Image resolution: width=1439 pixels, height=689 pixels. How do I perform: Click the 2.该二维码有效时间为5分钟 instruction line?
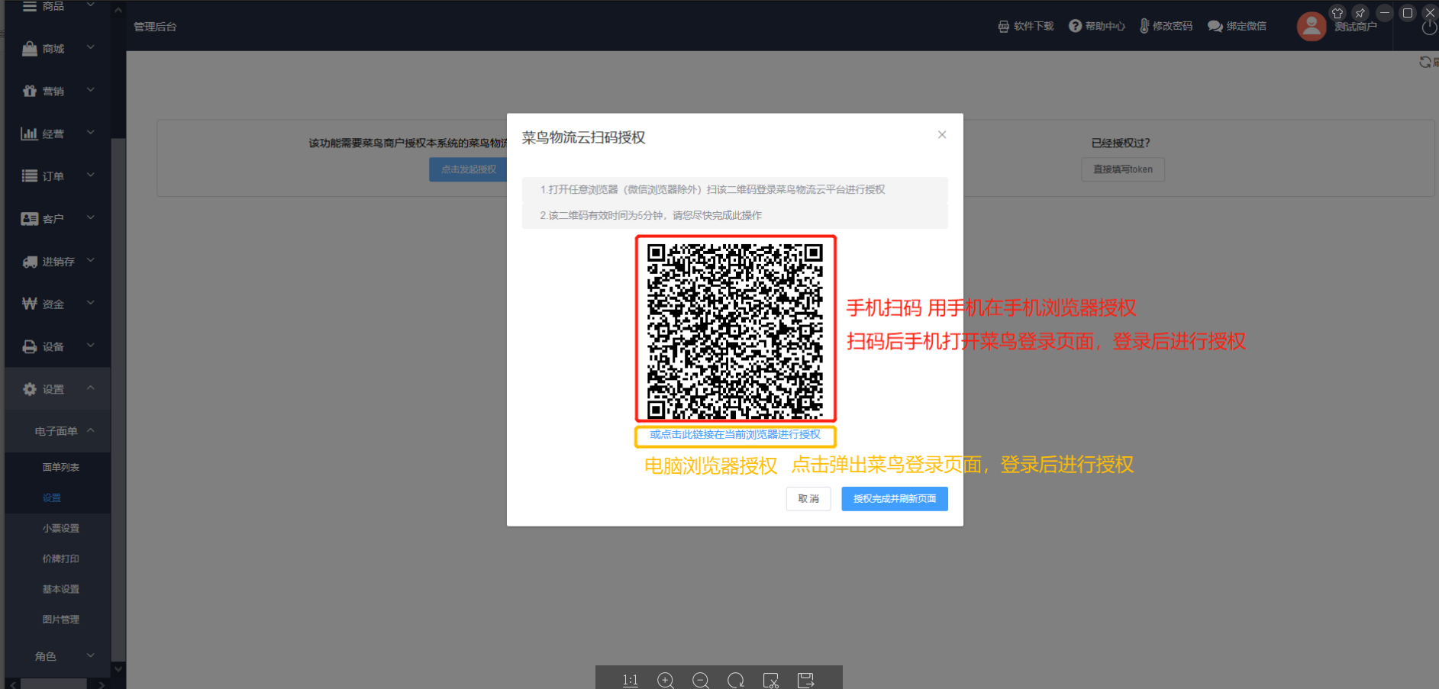(x=650, y=215)
